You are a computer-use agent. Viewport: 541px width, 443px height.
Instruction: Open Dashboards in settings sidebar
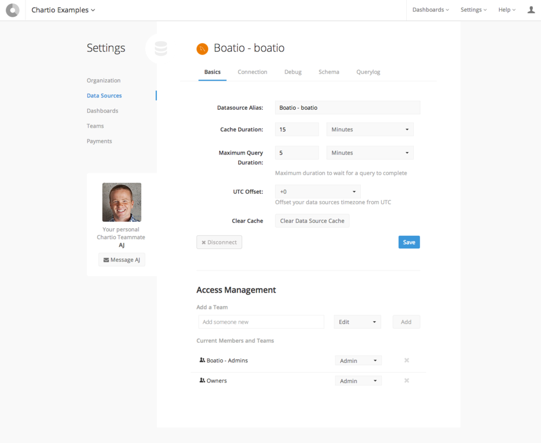point(102,111)
